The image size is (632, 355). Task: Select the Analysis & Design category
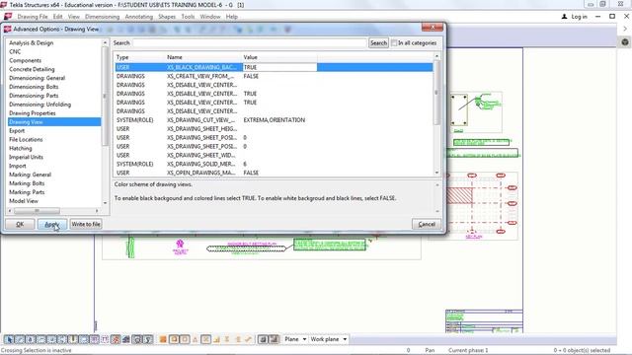(31, 42)
